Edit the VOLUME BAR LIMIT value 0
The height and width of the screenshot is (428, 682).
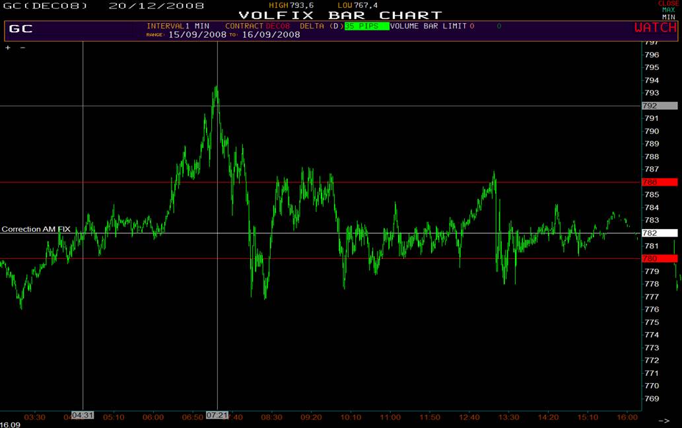[x=472, y=26]
